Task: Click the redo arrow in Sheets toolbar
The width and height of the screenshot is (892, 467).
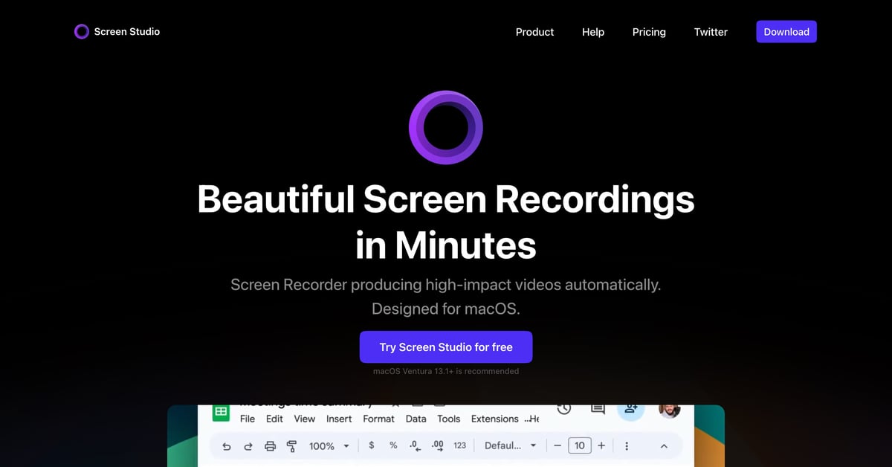Action: [248, 446]
